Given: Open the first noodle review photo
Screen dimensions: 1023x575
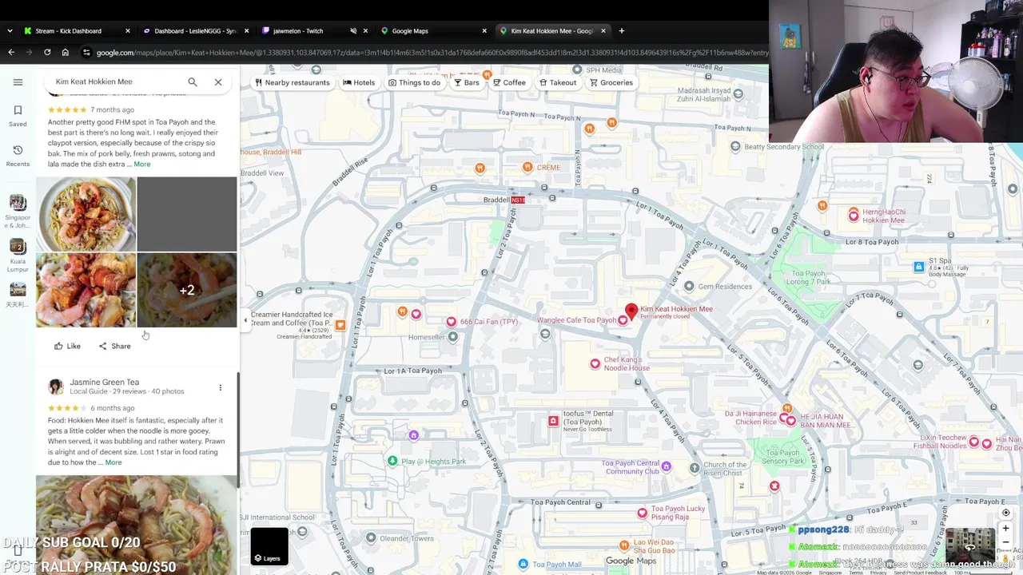Looking at the screenshot, I should point(86,214).
